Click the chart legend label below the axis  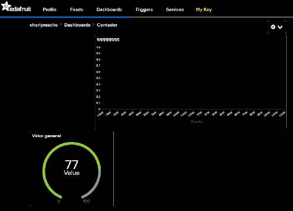[x=196, y=122]
